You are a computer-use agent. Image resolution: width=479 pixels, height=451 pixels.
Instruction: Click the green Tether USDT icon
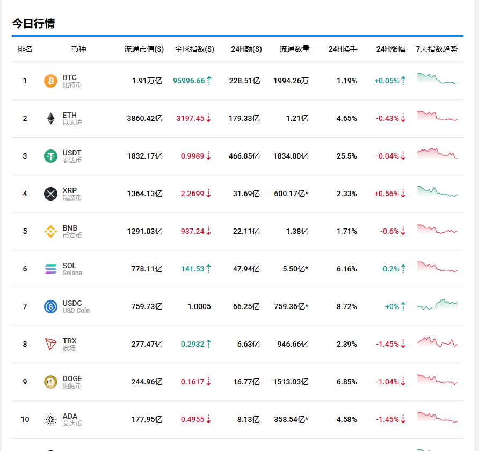click(x=50, y=156)
